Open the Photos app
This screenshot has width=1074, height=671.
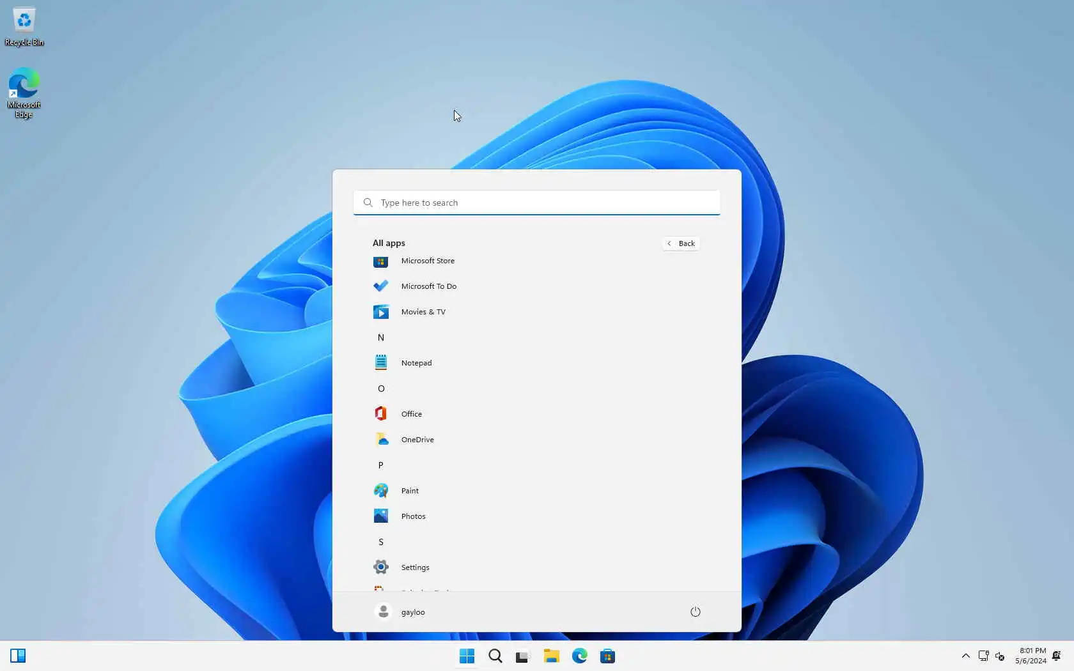(x=536, y=516)
